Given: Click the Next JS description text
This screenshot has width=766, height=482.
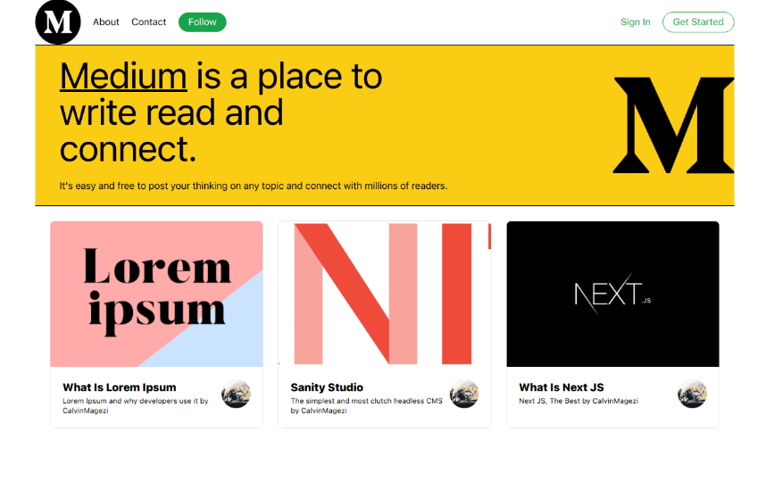Looking at the screenshot, I should pyautogui.click(x=578, y=402).
